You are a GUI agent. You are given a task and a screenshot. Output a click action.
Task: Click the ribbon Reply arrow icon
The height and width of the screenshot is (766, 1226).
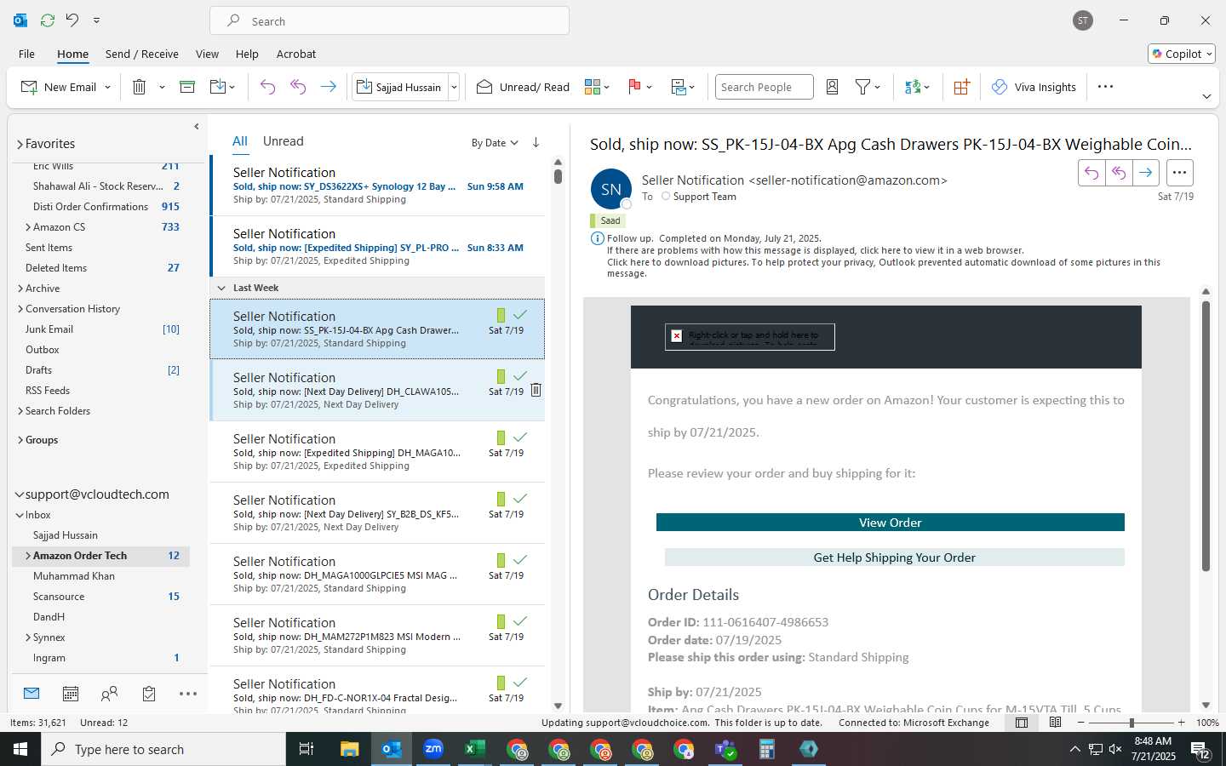(267, 87)
